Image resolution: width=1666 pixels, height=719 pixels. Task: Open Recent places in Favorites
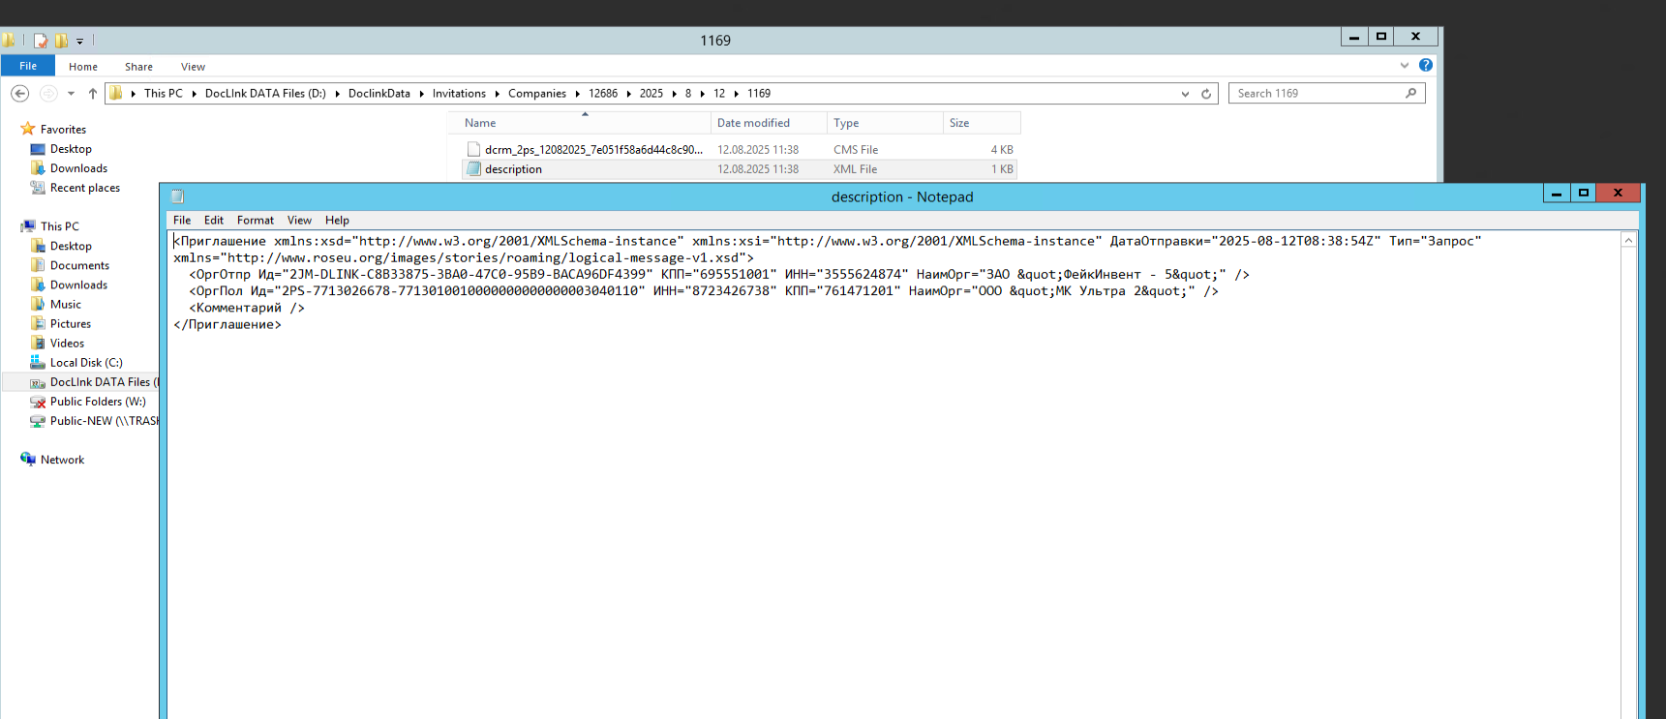tap(85, 188)
